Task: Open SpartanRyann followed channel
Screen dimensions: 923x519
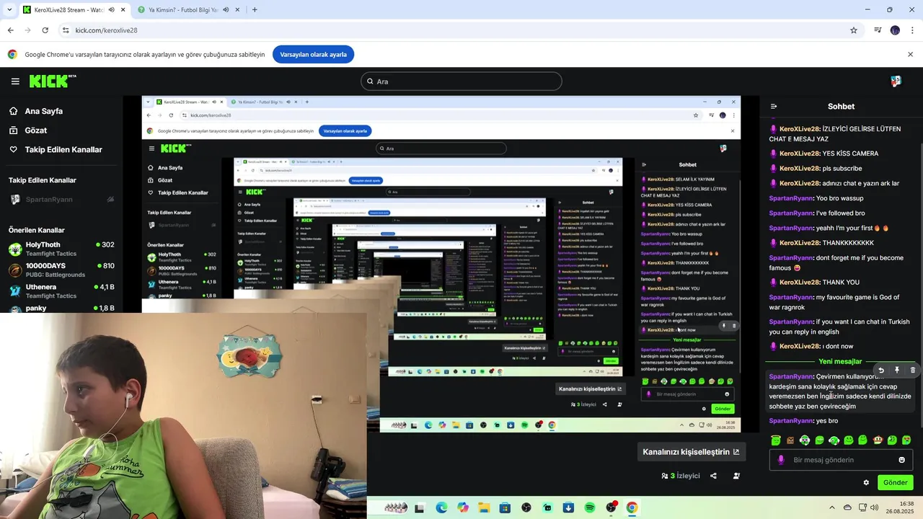Action: point(61,200)
